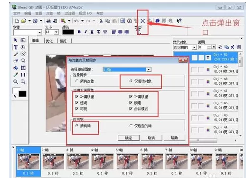The height and width of the screenshot is (178, 246).
Task: Open the 视频 F/X menu
Action: click(x=85, y=13)
